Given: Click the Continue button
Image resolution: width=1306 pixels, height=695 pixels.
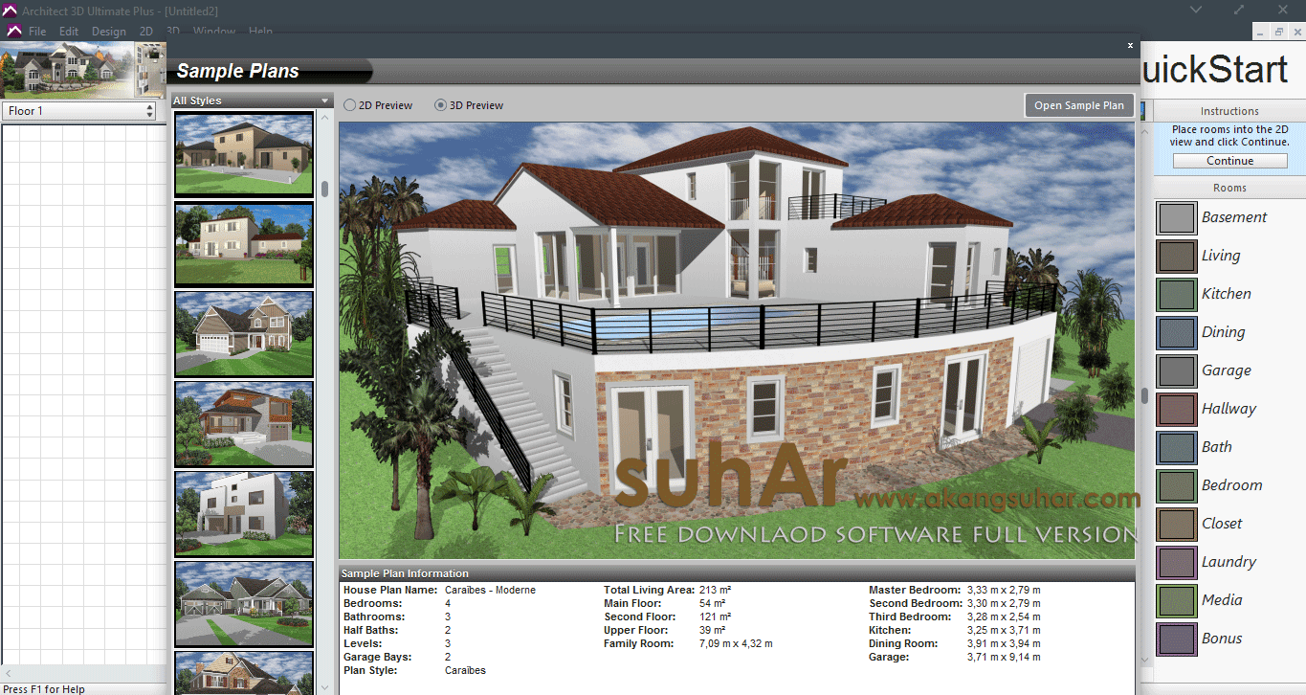Looking at the screenshot, I should point(1229,161).
